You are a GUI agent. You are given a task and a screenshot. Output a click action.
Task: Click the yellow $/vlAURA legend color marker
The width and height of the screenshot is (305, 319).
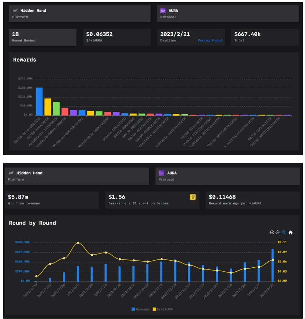pyautogui.click(x=154, y=309)
